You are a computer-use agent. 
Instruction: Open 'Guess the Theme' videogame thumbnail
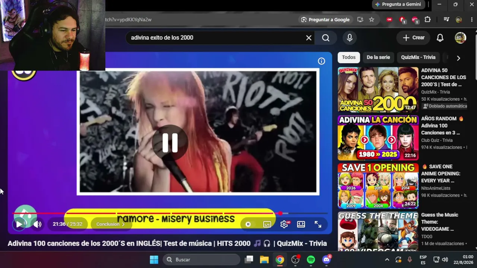pyautogui.click(x=378, y=231)
